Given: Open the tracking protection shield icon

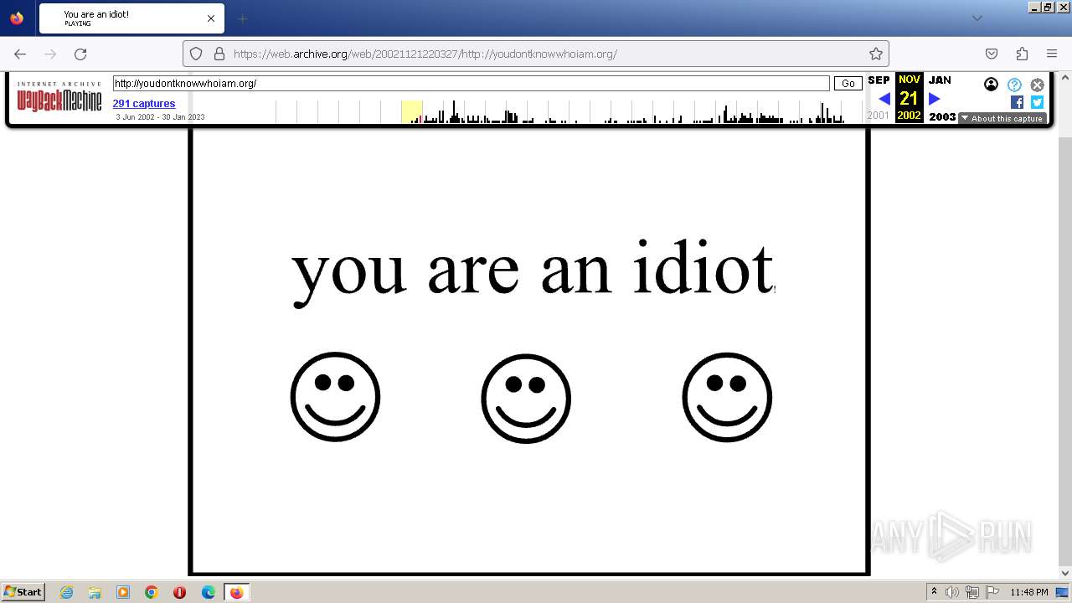Looking at the screenshot, I should 196,54.
